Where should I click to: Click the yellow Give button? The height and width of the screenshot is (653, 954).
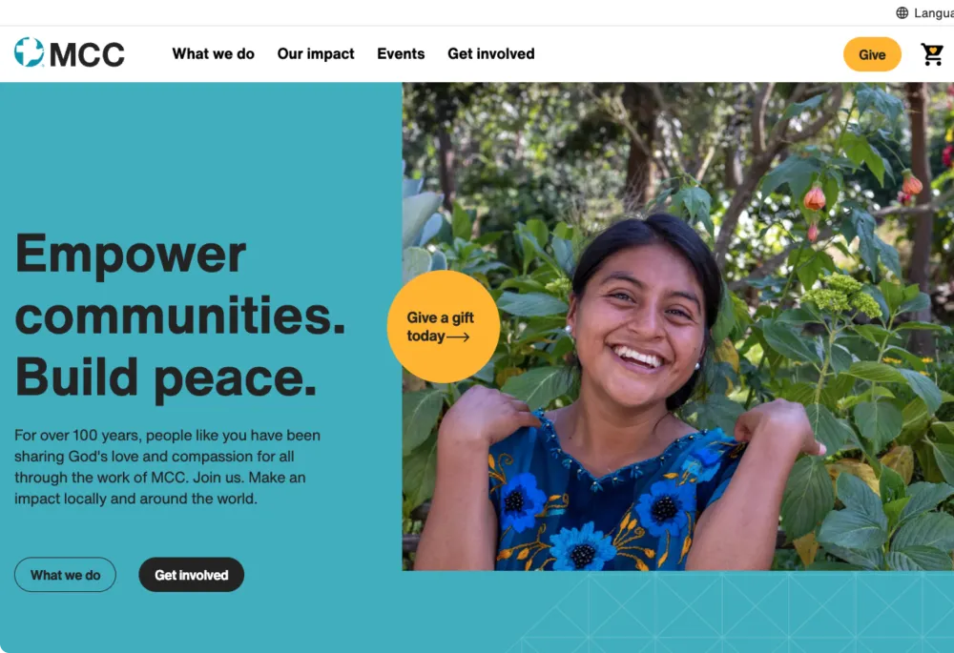coord(872,54)
